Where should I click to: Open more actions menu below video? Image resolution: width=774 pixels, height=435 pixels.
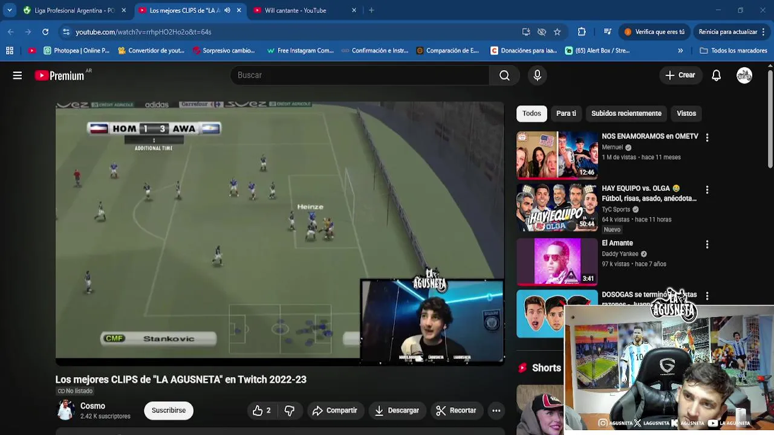[496, 410]
